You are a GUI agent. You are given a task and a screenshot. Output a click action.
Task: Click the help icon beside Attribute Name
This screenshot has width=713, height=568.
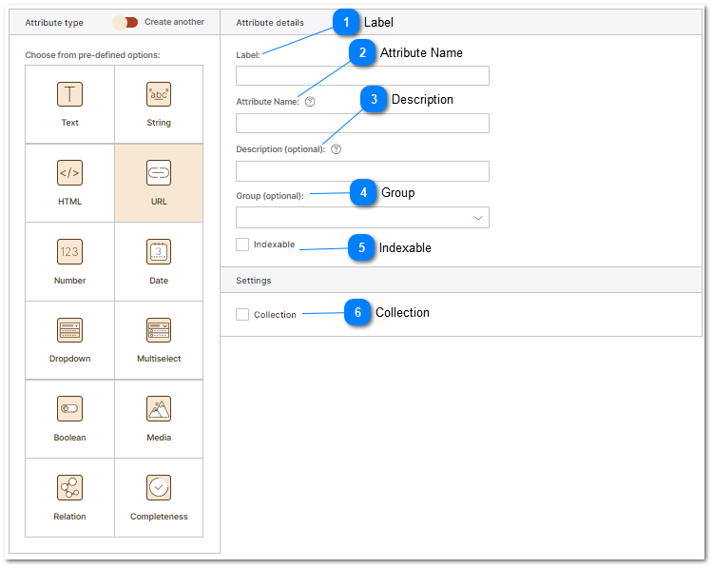[x=310, y=102]
